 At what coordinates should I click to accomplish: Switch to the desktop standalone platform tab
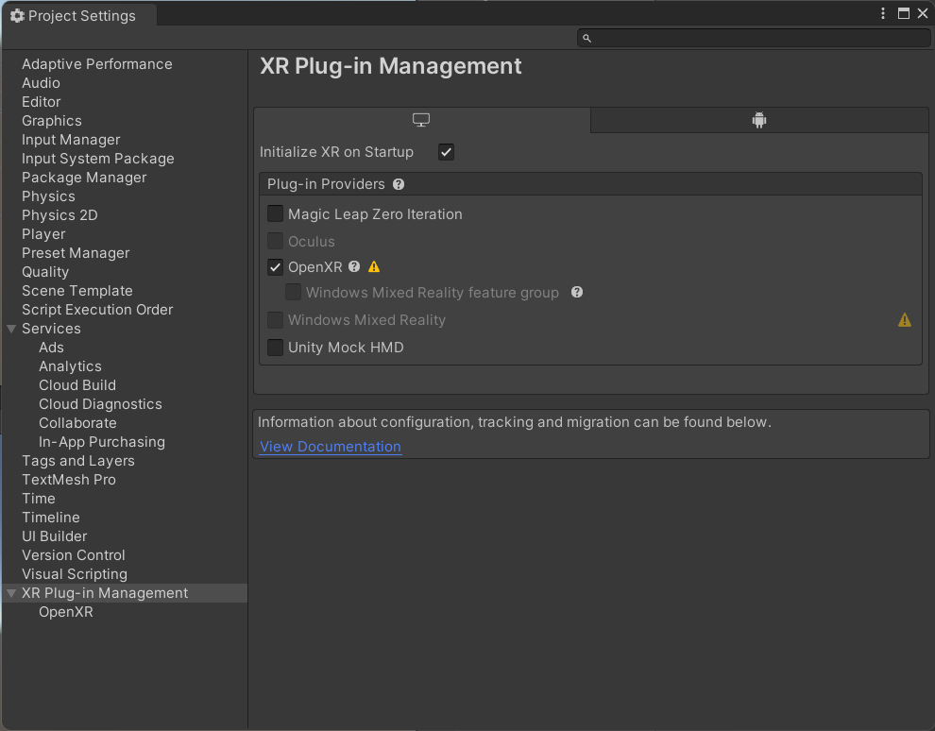[x=421, y=120]
